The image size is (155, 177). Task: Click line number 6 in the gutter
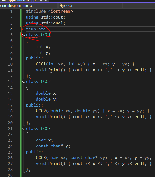pyautogui.click(x=11, y=41)
